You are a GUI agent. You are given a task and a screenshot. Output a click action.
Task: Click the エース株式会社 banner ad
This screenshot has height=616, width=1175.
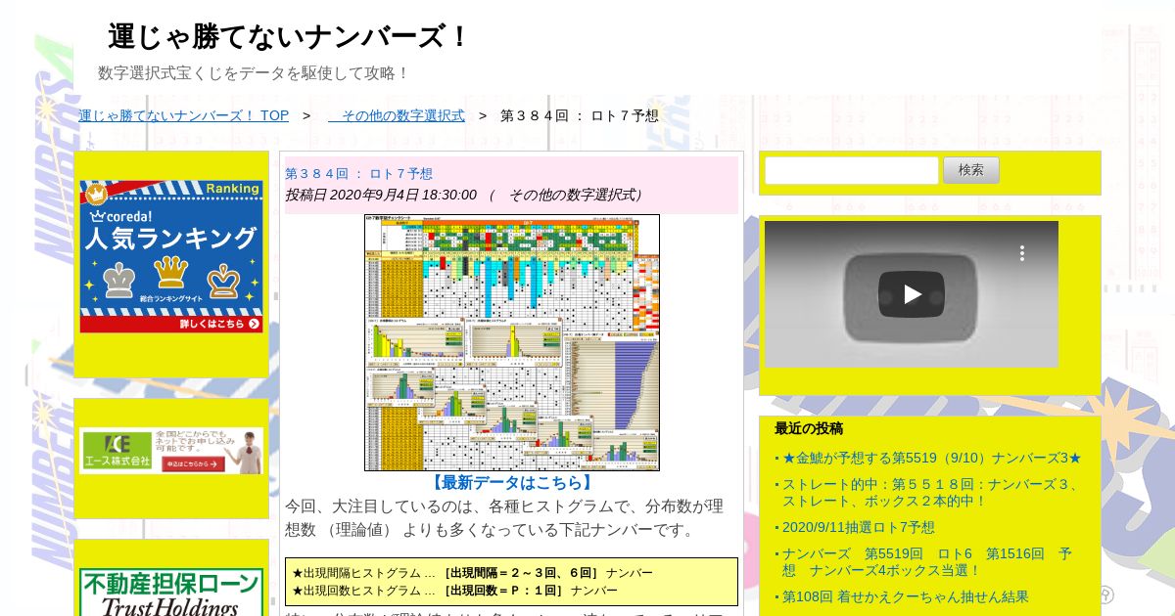tap(171, 451)
